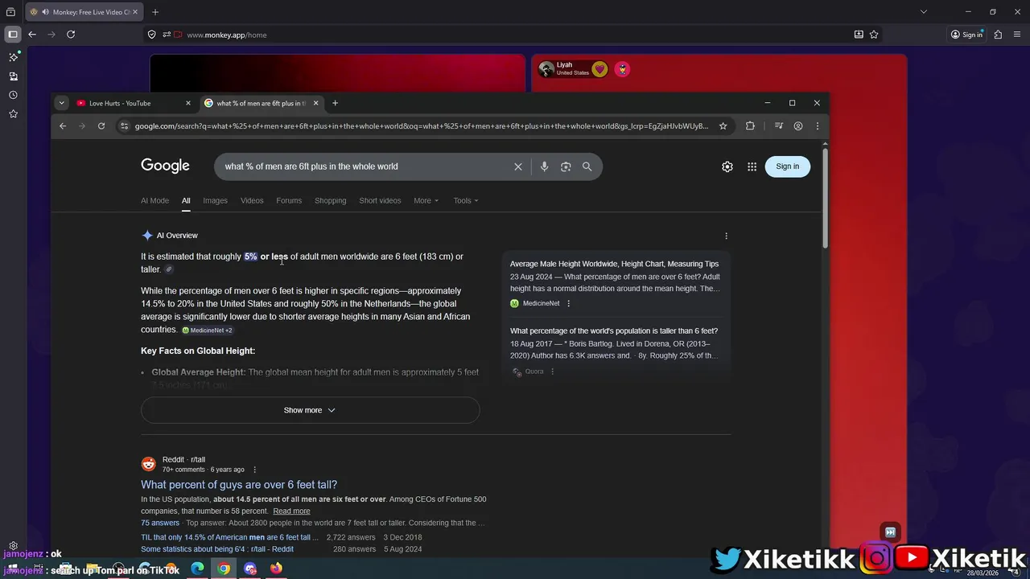Select the Short videos search tab

coord(380,200)
